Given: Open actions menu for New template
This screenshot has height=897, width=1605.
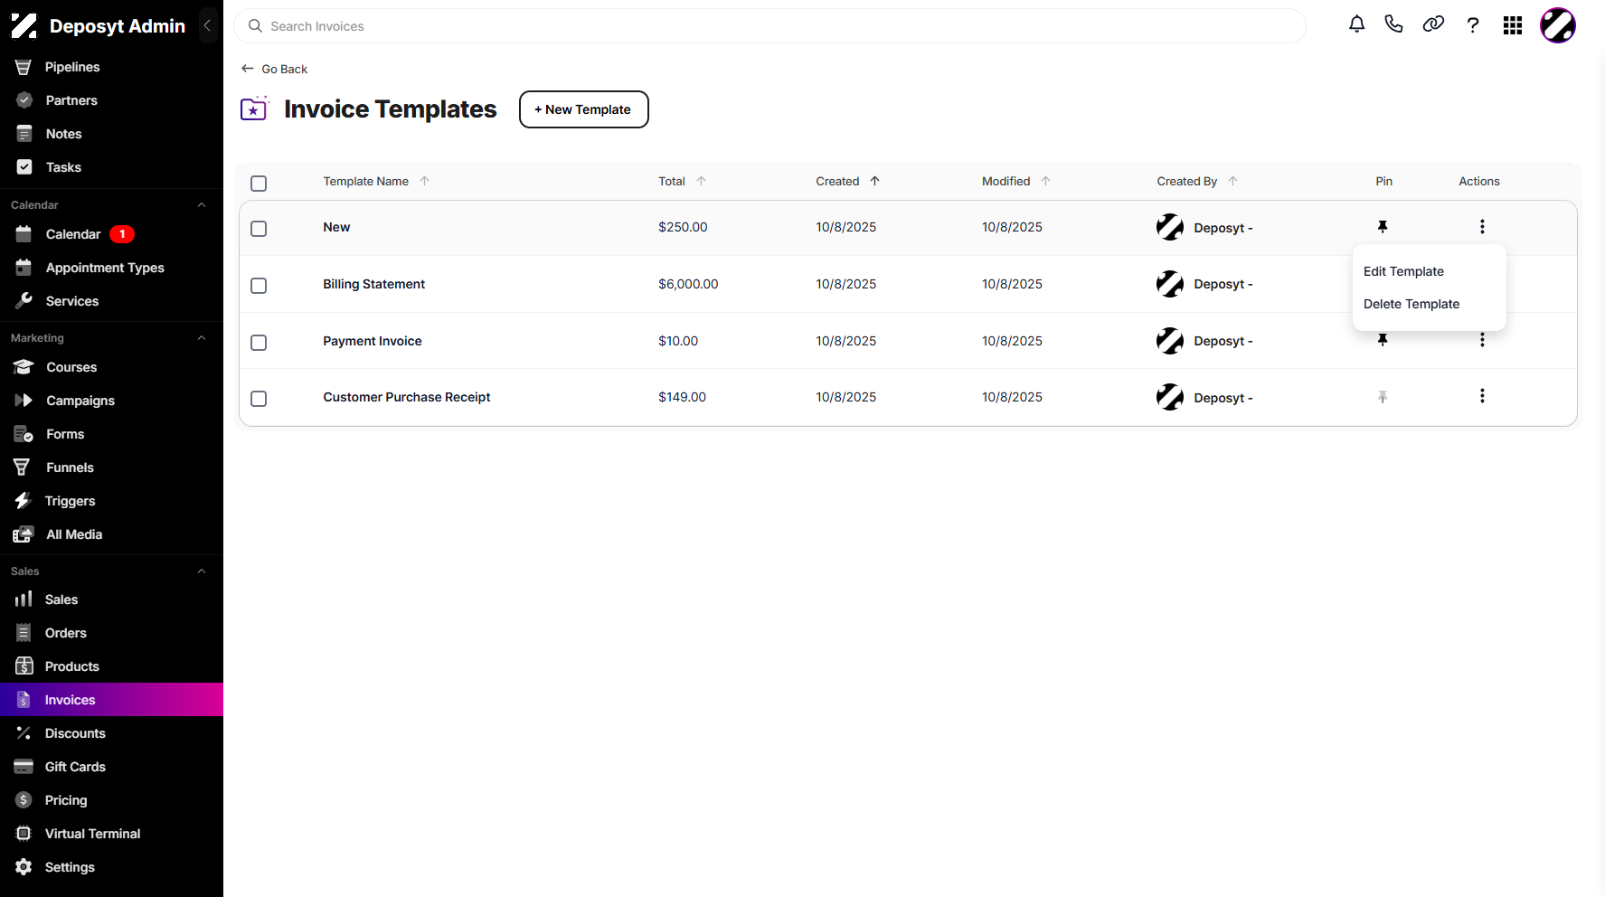Looking at the screenshot, I should 1482,226.
